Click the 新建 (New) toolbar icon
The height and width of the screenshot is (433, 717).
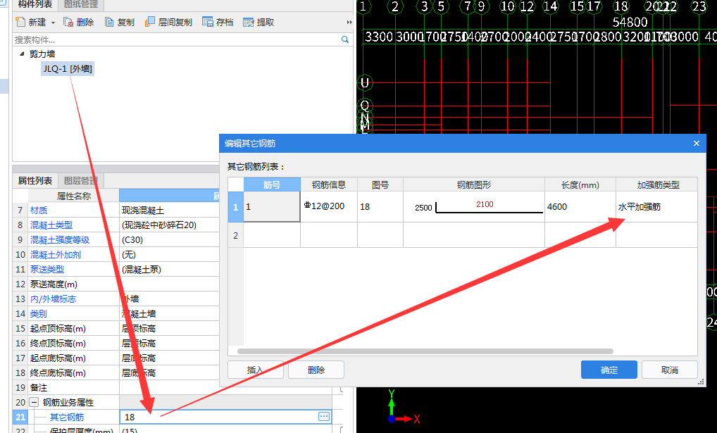tap(20, 22)
